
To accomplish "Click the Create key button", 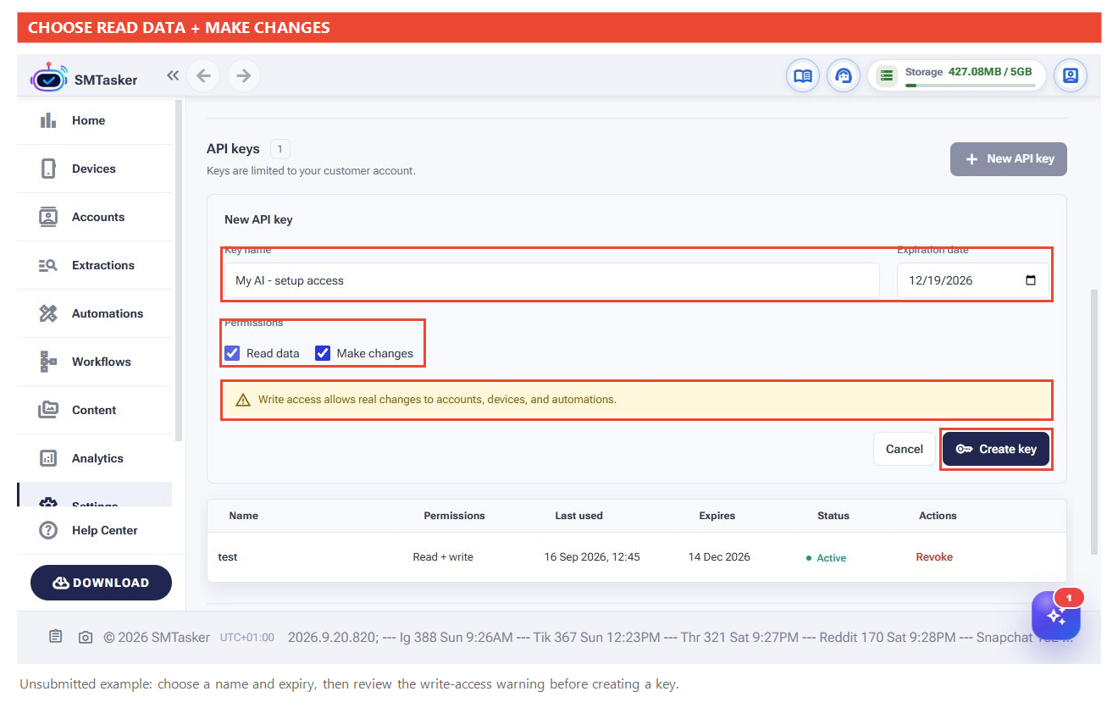I will (x=996, y=449).
